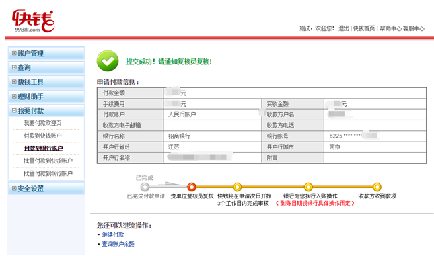Click the 附言 label cell
The width and height of the screenshot is (434, 256).
[x=293, y=157]
